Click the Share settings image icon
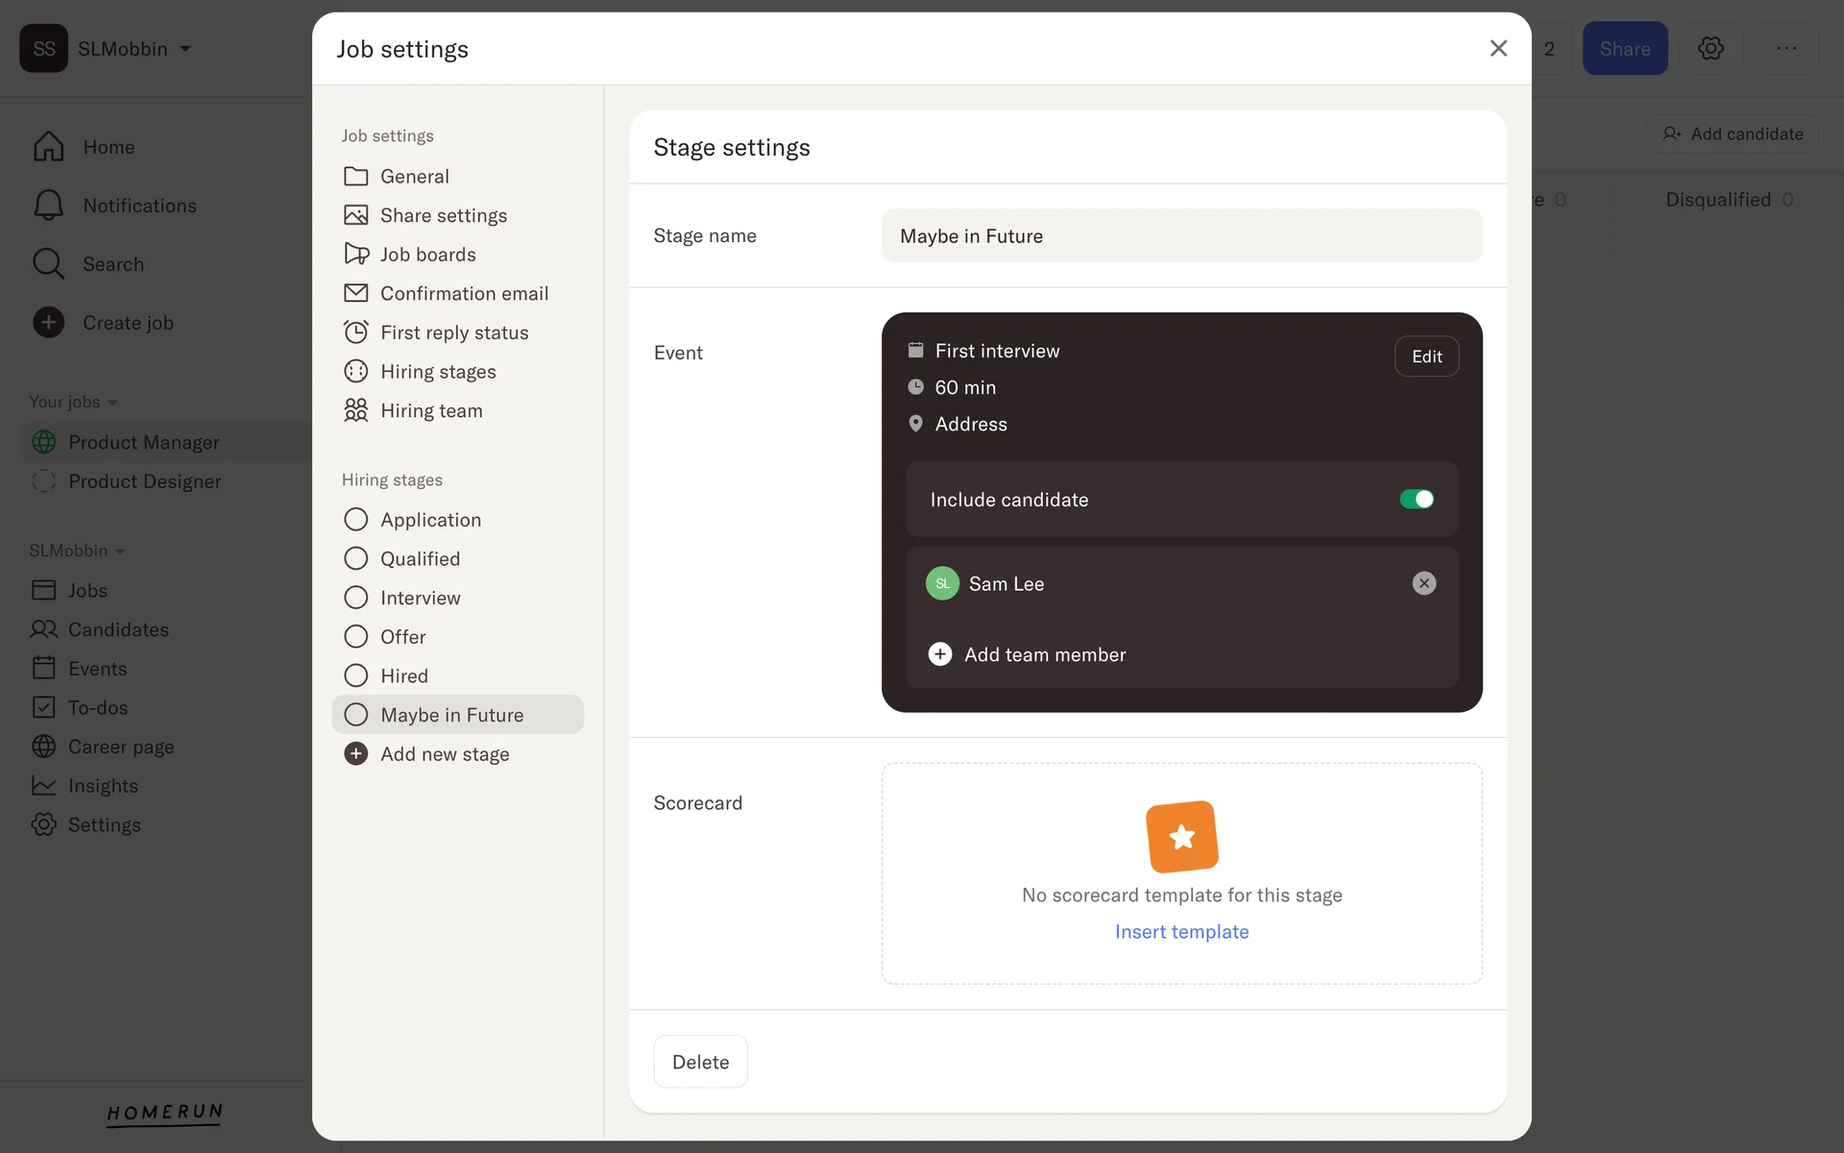This screenshot has height=1153, width=1844. (x=355, y=215)
